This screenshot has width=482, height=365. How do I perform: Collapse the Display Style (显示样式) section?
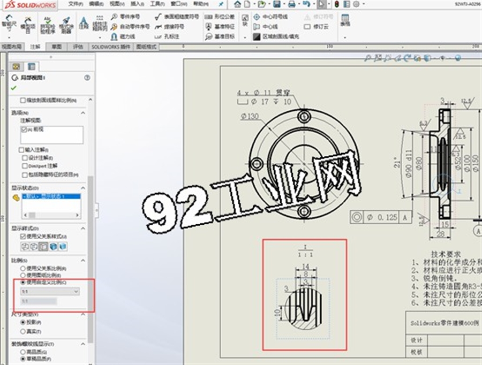[83, 229]
